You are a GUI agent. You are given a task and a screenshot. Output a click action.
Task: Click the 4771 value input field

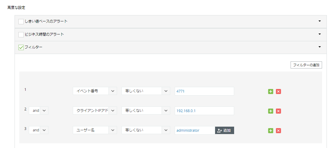(204, 91)
